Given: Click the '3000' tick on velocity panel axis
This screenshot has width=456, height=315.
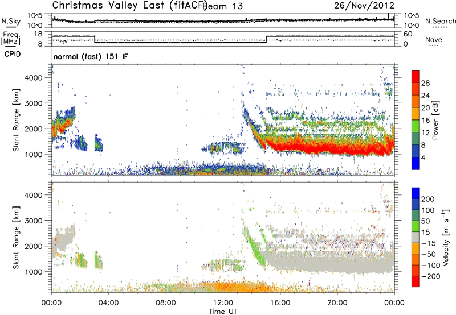Looking at the screenshot, I should click(x=34, y=221).
